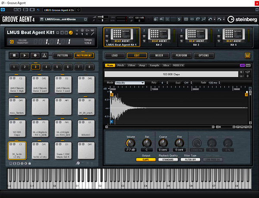Toggle the purple ABS button
Viewport: 259px width, 198px height.
tap(242, 66)
